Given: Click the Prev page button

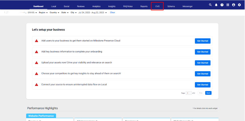Looking at the screenshot, I should point(201,93).
